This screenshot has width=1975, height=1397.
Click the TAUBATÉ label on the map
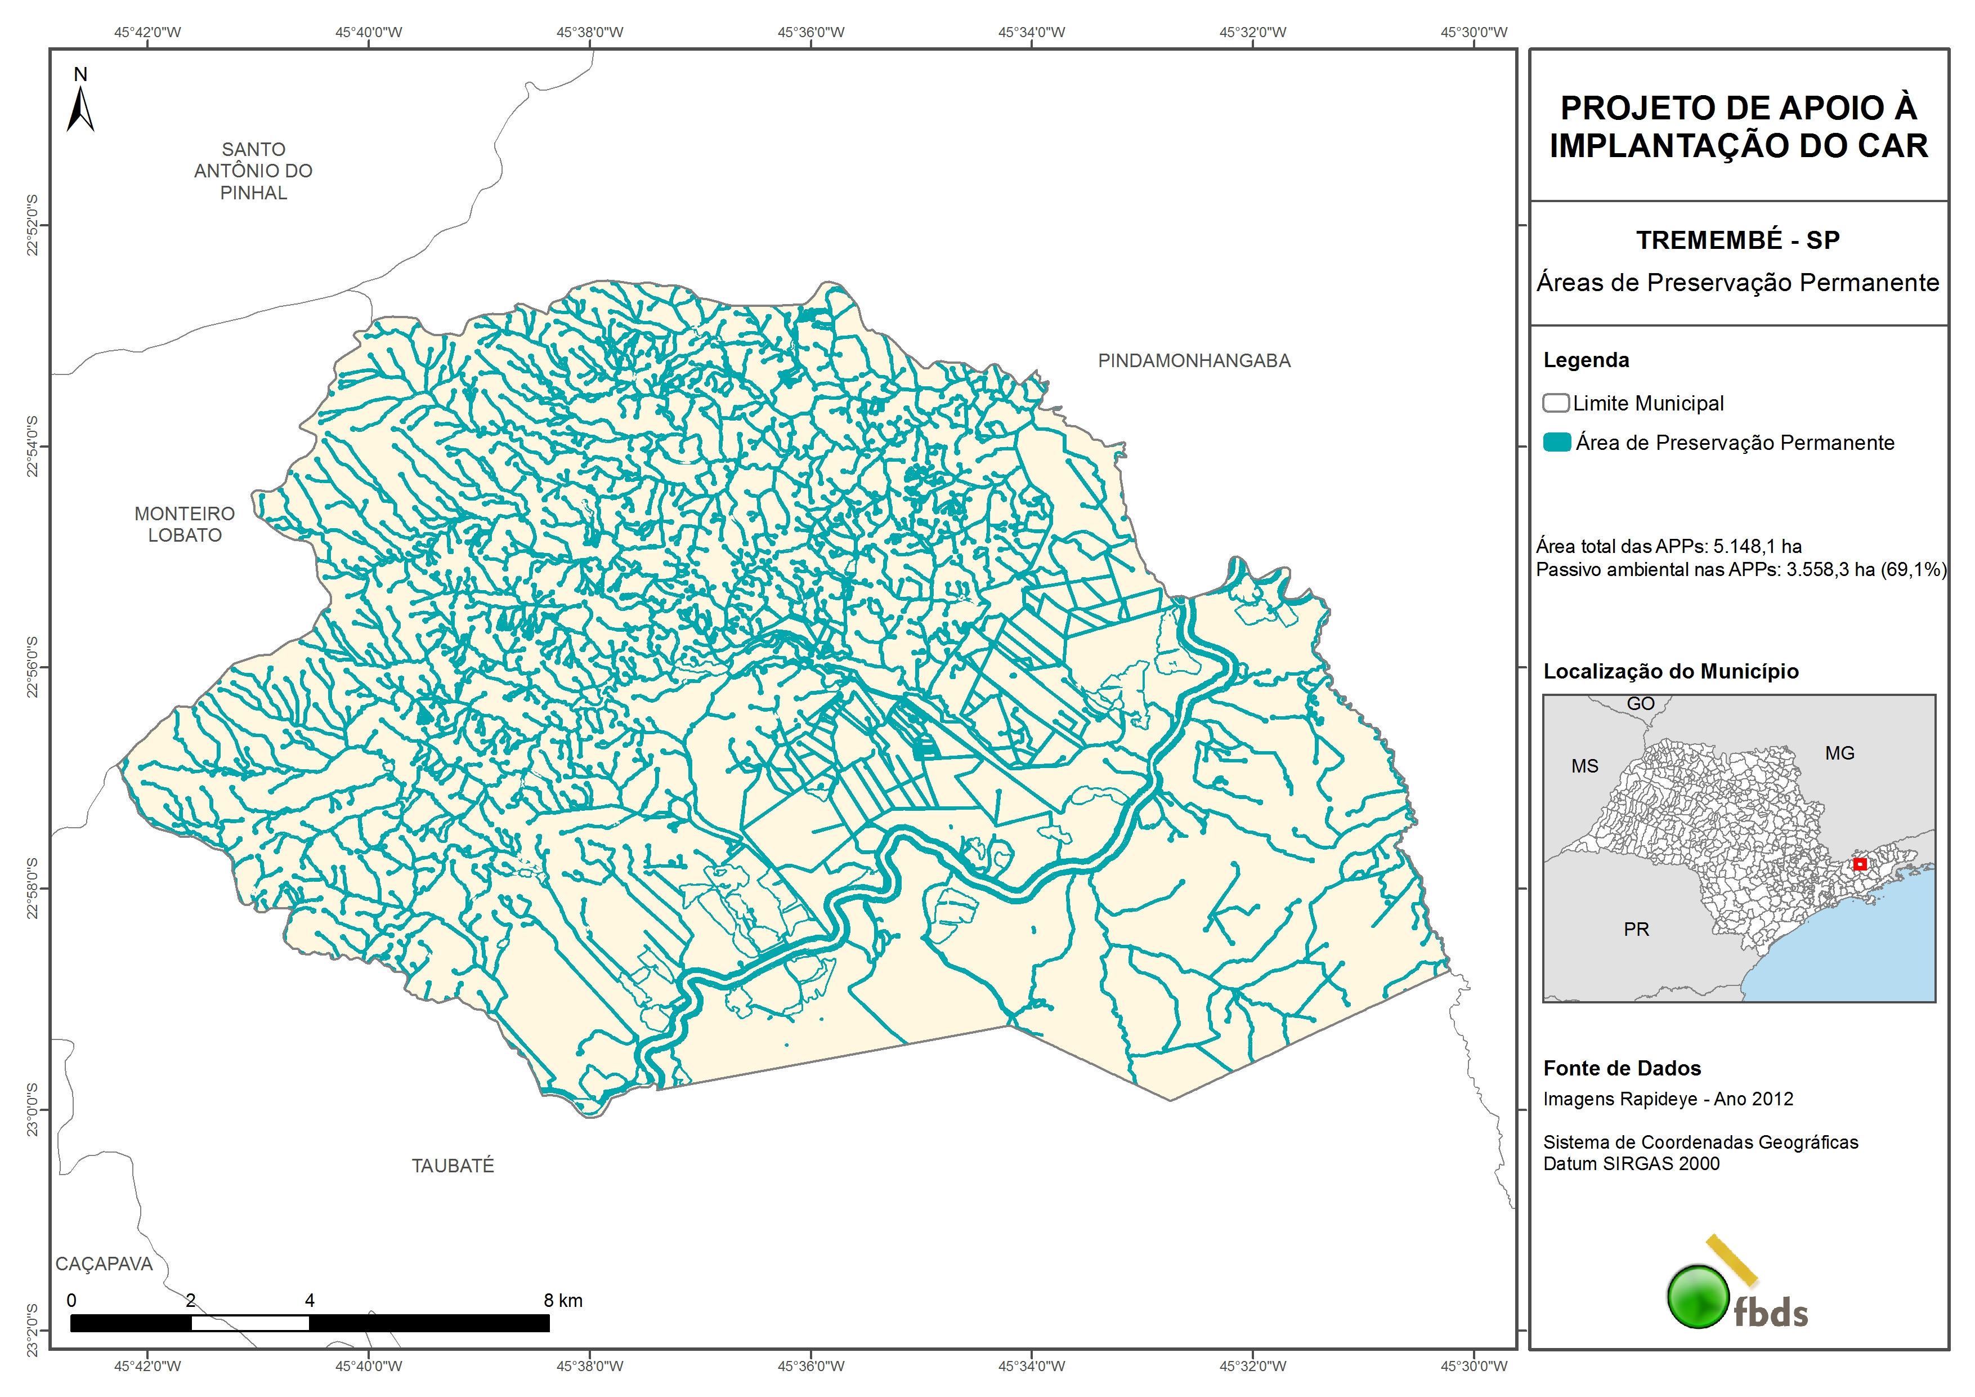[x=453, y=1166]
